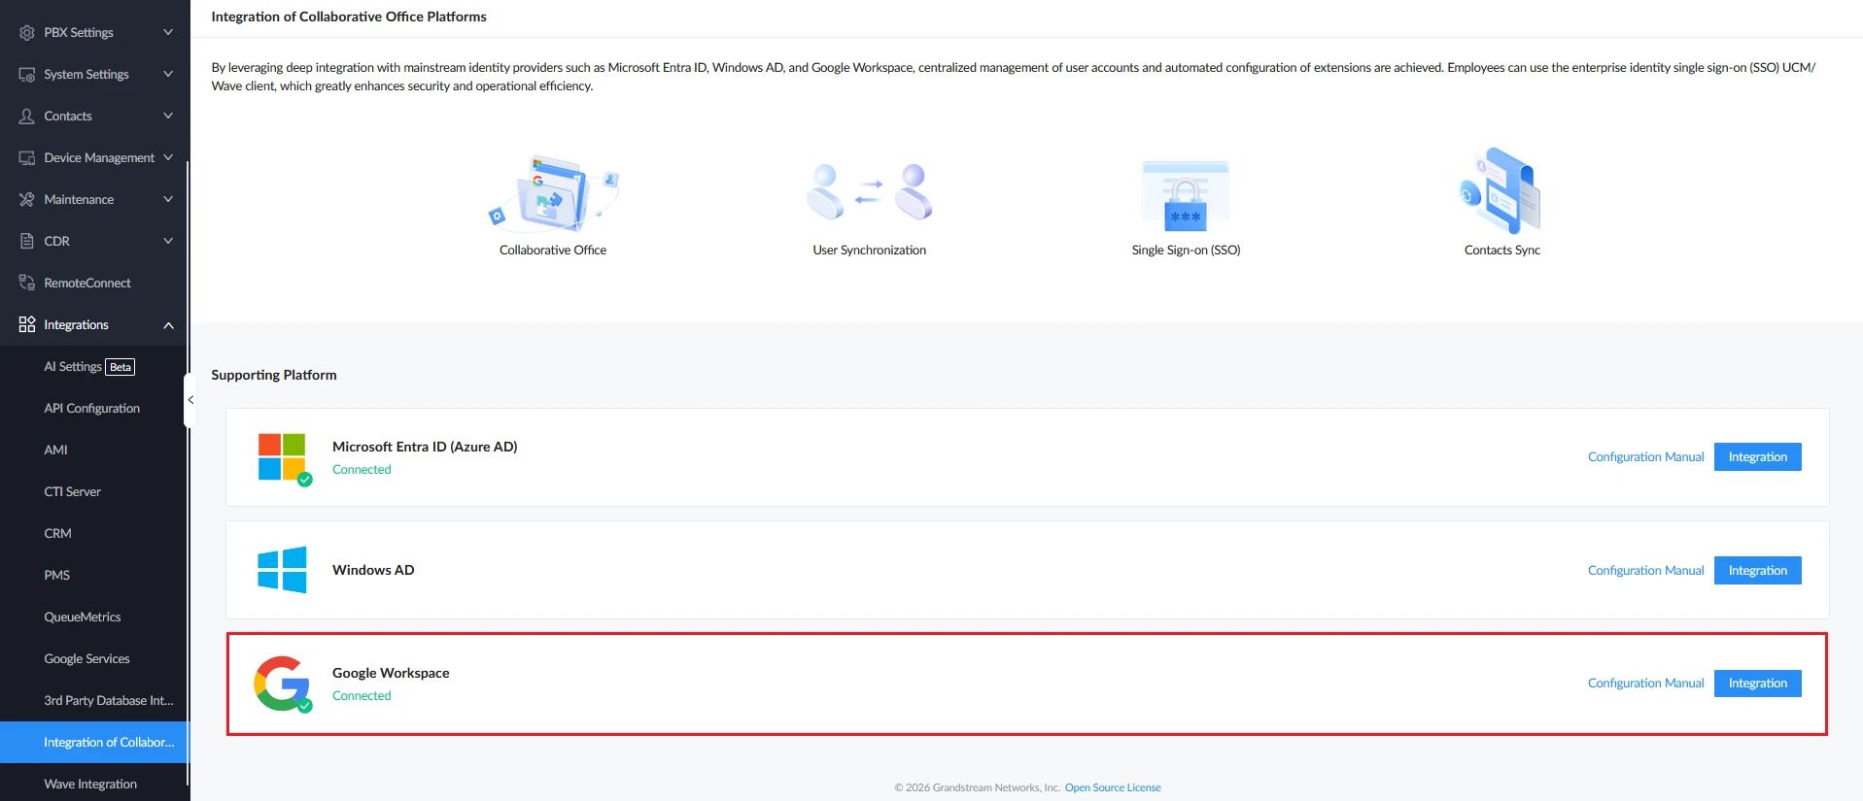Select CRM in the Integrations submenu
1863x801 pixels.
(x=58, y=534)
